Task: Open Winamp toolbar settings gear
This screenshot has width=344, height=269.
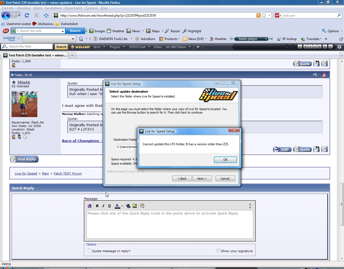Action: tap(339, 47)
